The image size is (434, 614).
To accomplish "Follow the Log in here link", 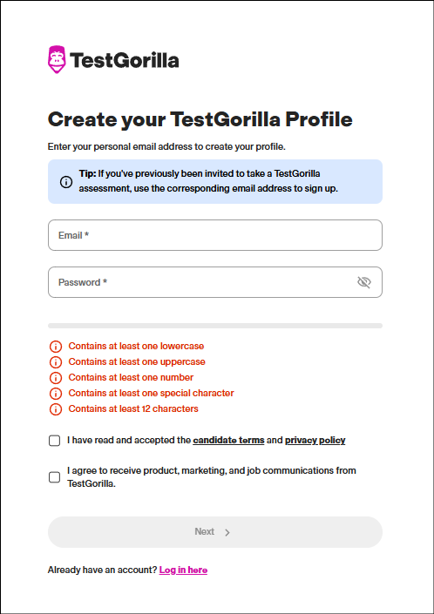I will [183, 570].
